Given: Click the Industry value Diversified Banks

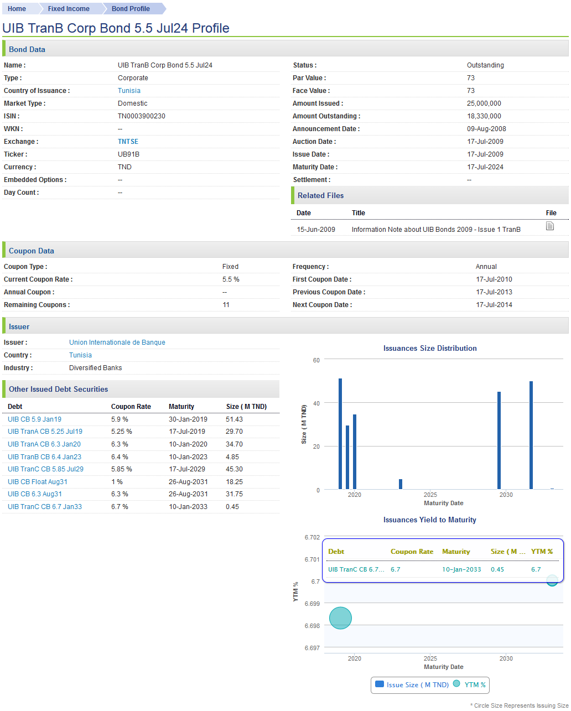Looking at the screenshot, I should click(x=96, y=368).
